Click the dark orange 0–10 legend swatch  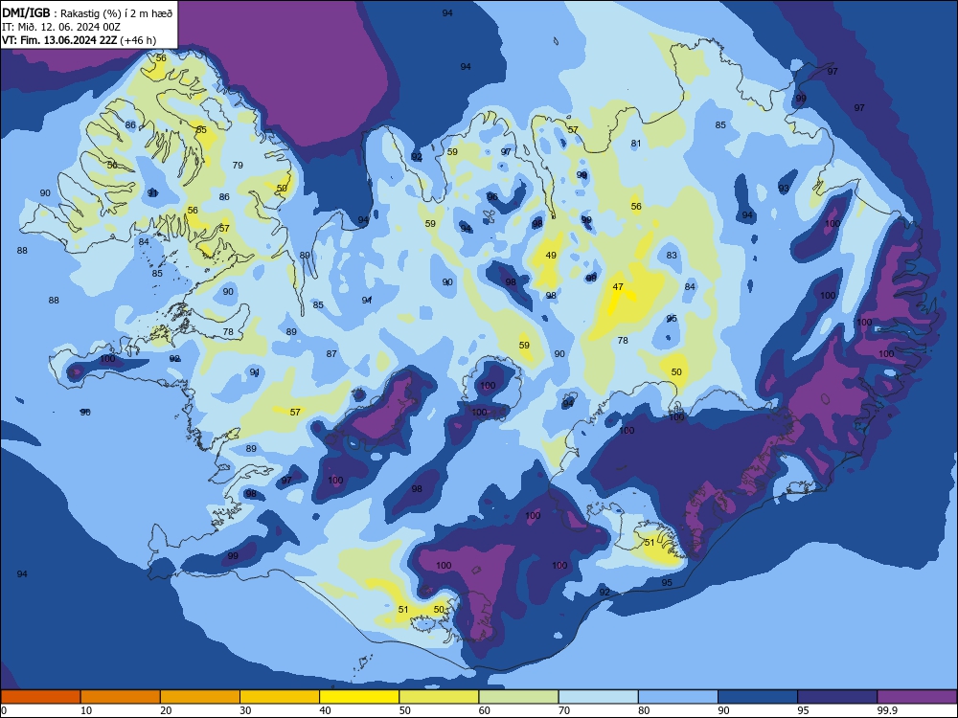(x=40, y=697)
